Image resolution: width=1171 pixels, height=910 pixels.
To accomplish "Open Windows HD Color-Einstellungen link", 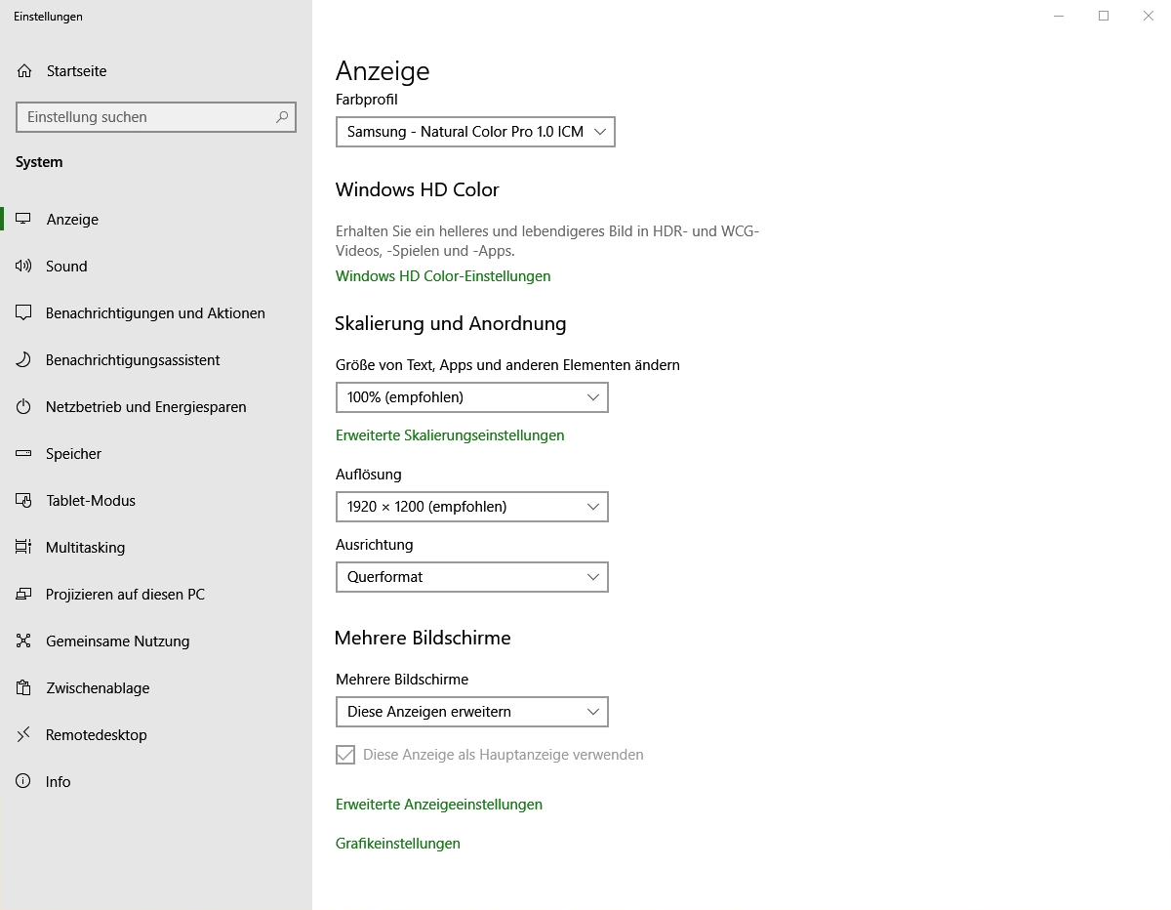I will click(x=443, y=276).
